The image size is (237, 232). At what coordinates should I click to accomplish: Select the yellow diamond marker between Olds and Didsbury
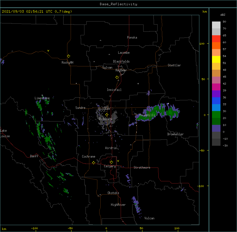coord(107,115)
